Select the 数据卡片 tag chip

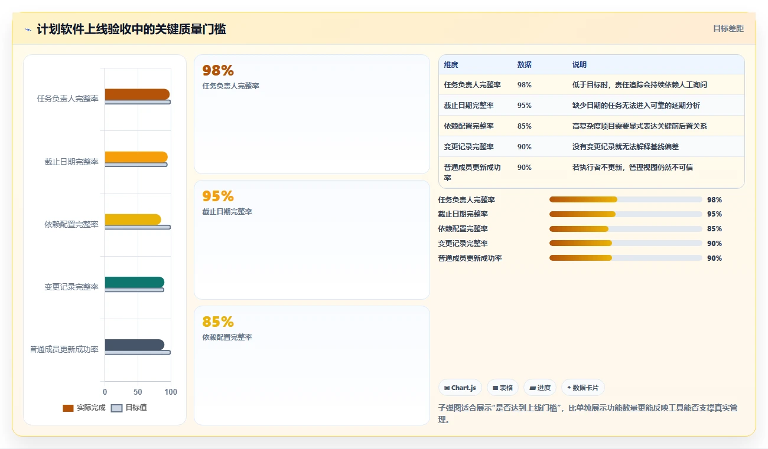tap(583, 388)
